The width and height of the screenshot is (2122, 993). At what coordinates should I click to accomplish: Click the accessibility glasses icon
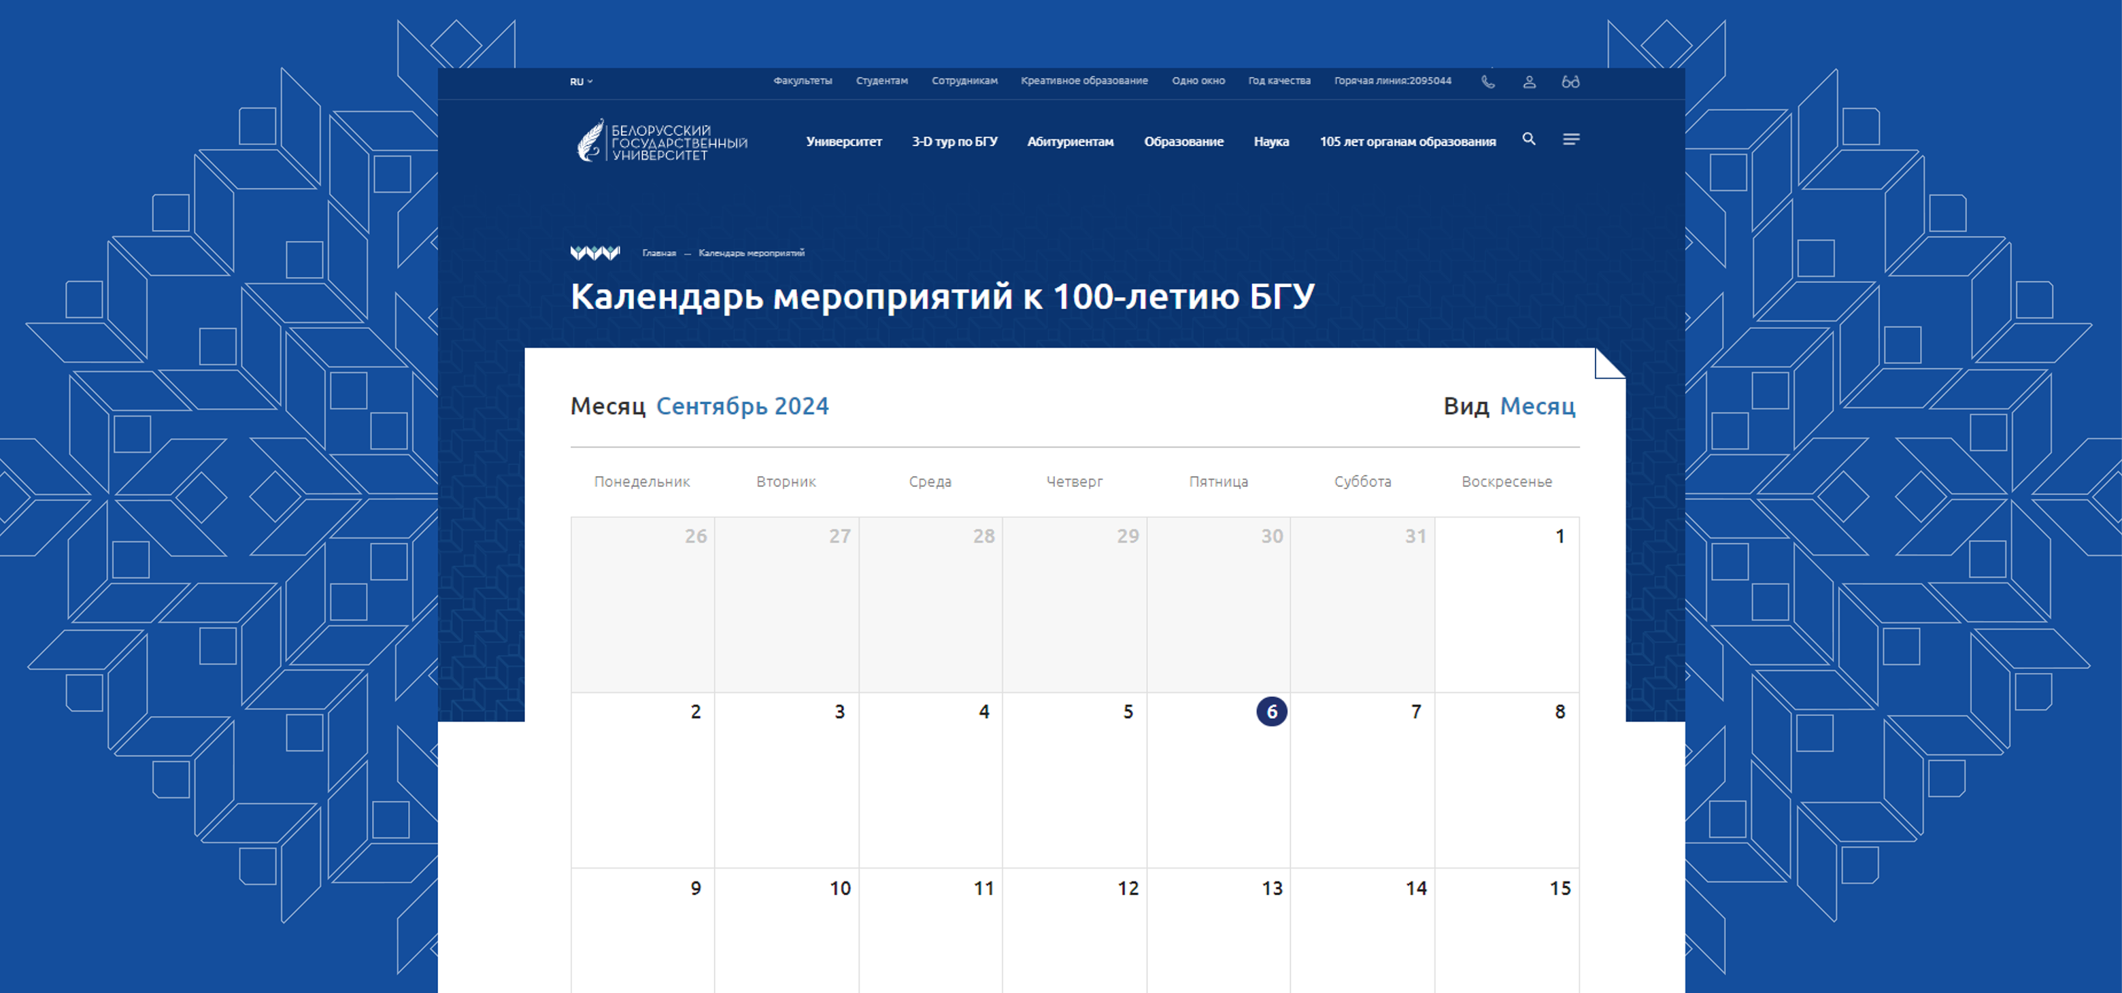click(1570, 82)
